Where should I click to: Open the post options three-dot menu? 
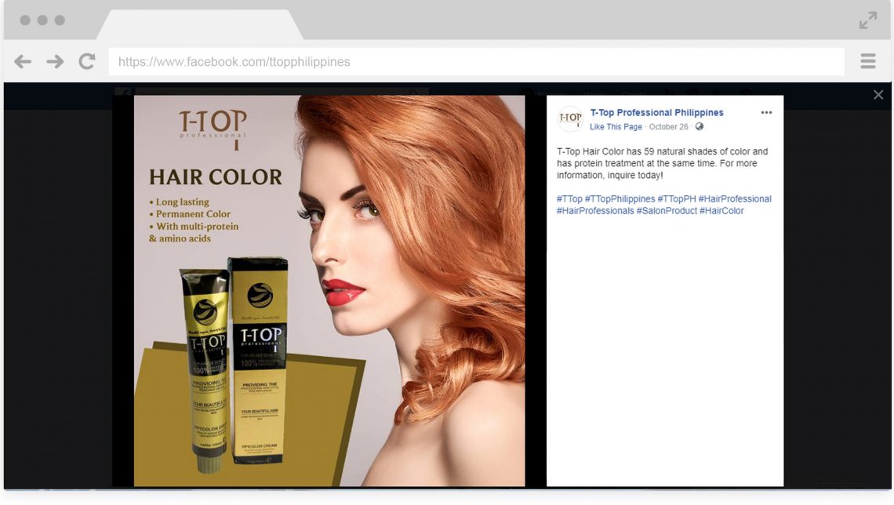(766, 113)
